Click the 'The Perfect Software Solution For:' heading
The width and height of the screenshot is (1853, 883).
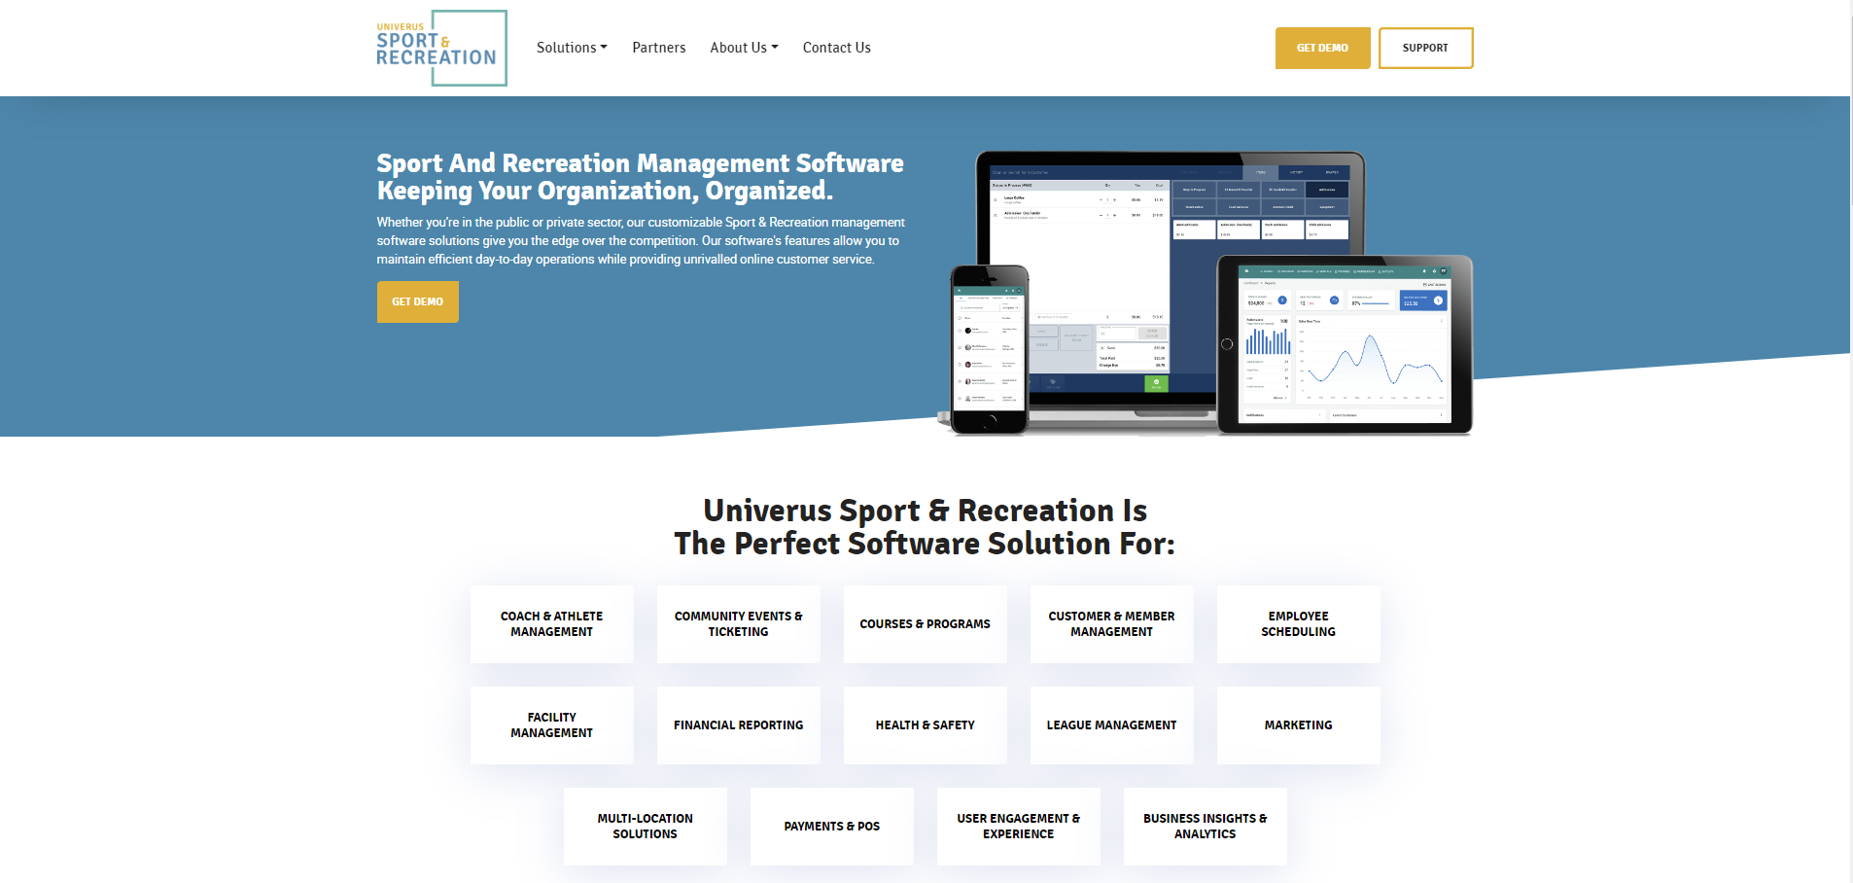(x=925, y=544)
